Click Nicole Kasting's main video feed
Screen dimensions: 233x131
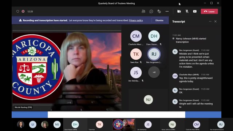click(x=67, y=68)
